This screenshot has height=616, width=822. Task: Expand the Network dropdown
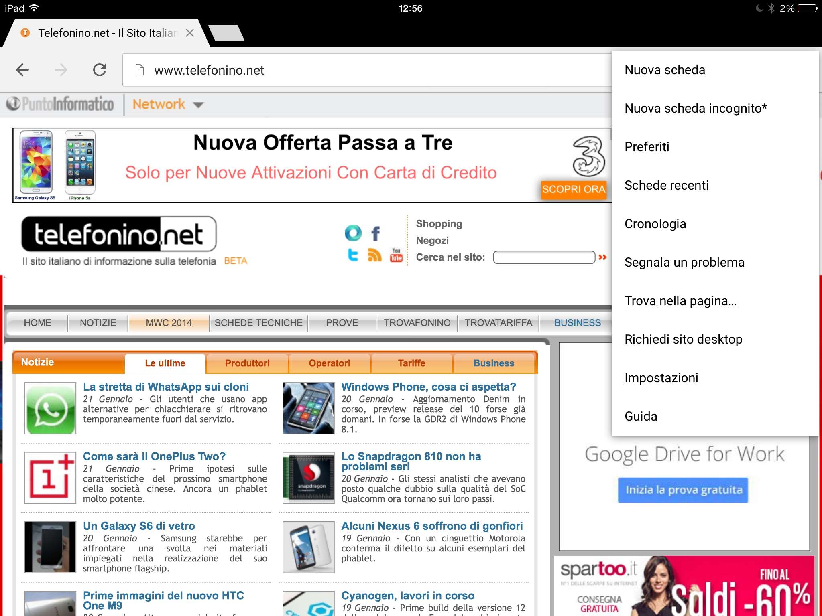pos(168,105)
